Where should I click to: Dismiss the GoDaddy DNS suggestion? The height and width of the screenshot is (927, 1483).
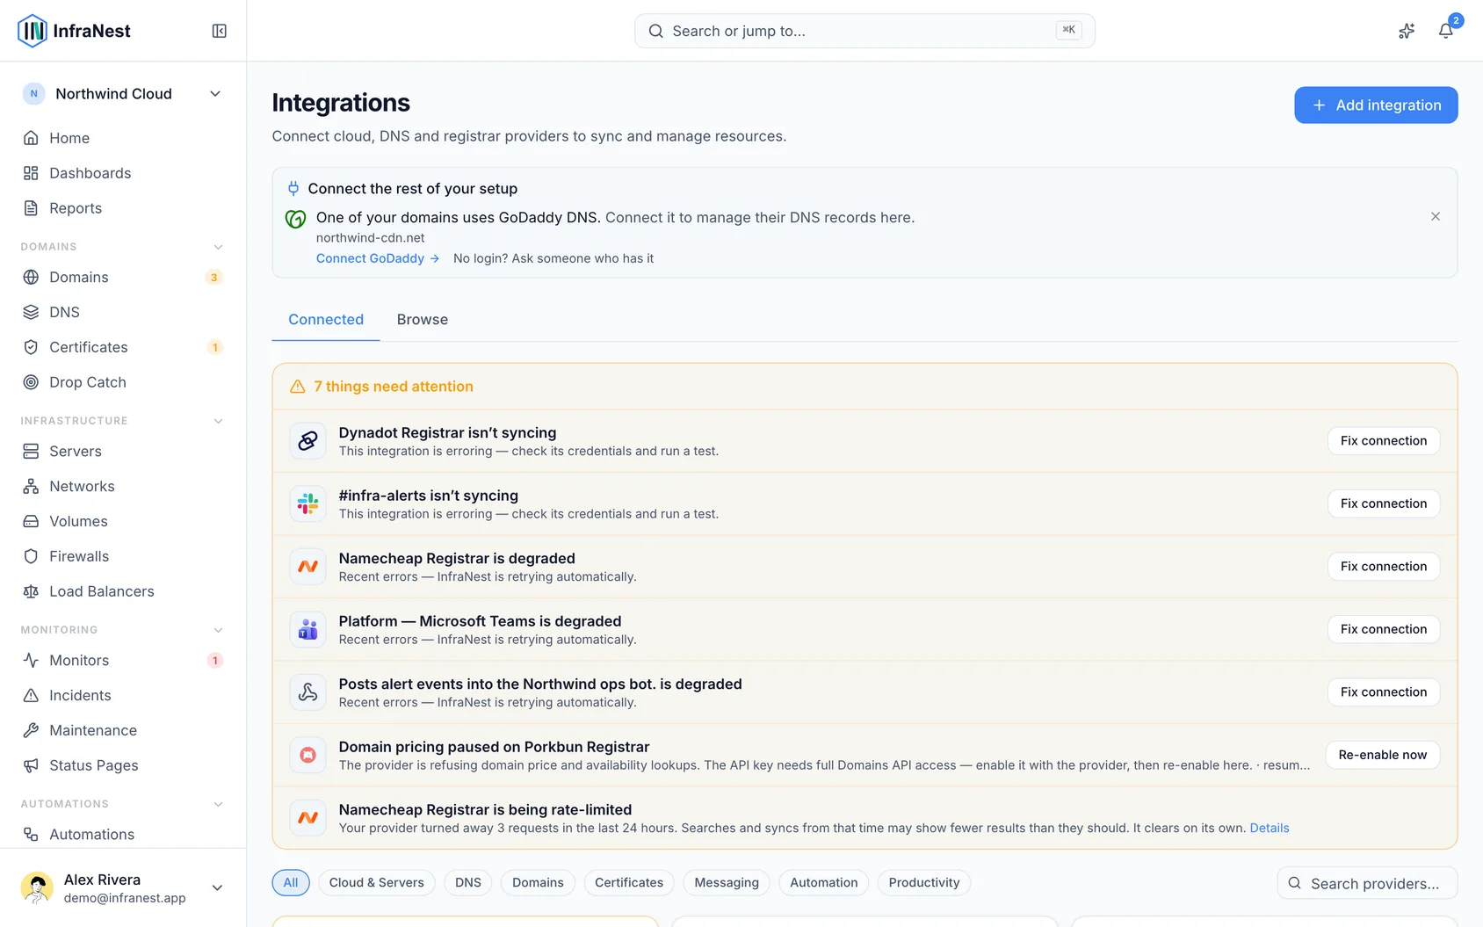tap(1436, 216)
